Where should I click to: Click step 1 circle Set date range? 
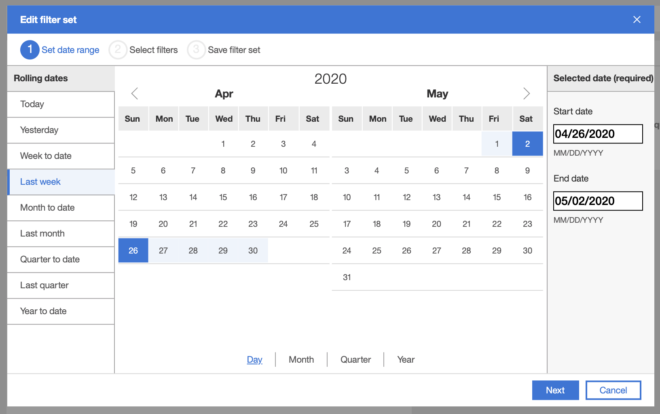pos(30,50)
